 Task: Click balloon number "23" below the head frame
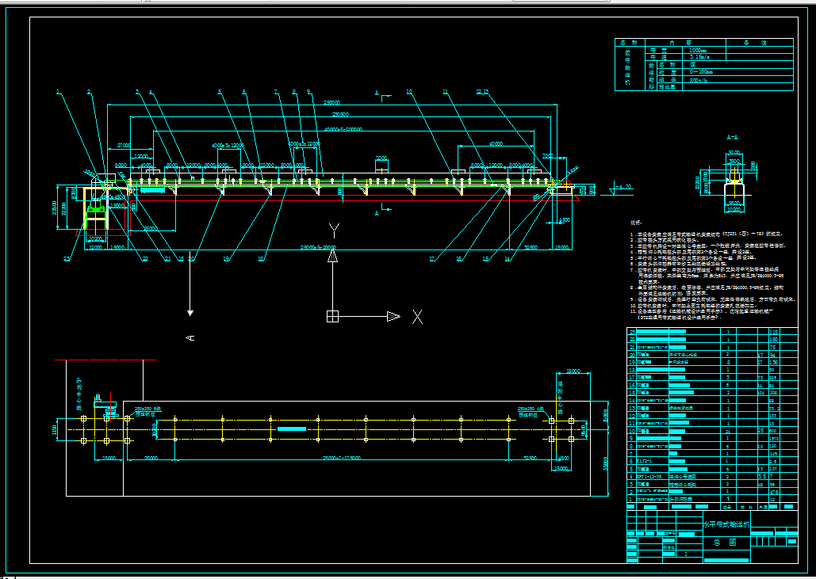pyautogui.click(x=67, y=259)
